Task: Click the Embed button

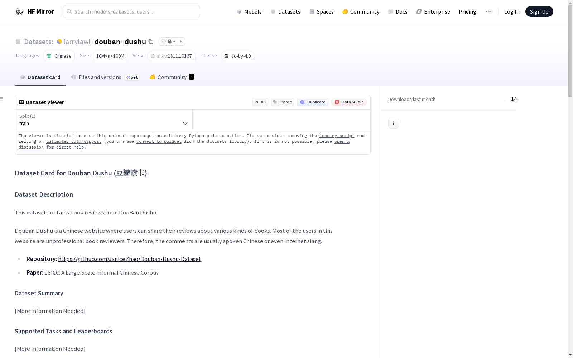Action: point(283,102)
